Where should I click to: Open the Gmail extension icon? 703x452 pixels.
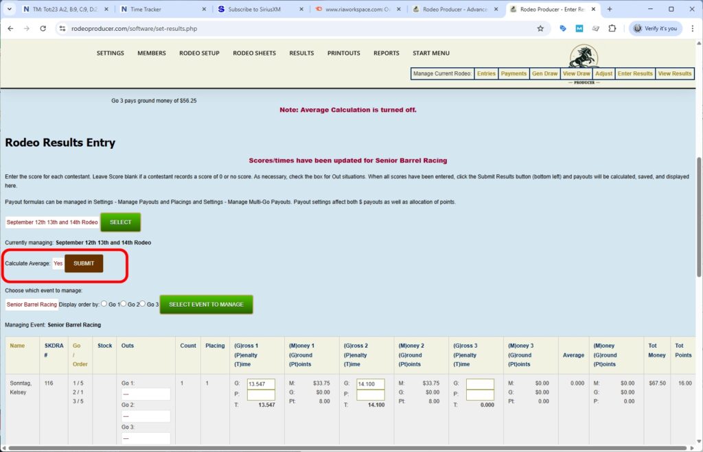click(580, 29)
